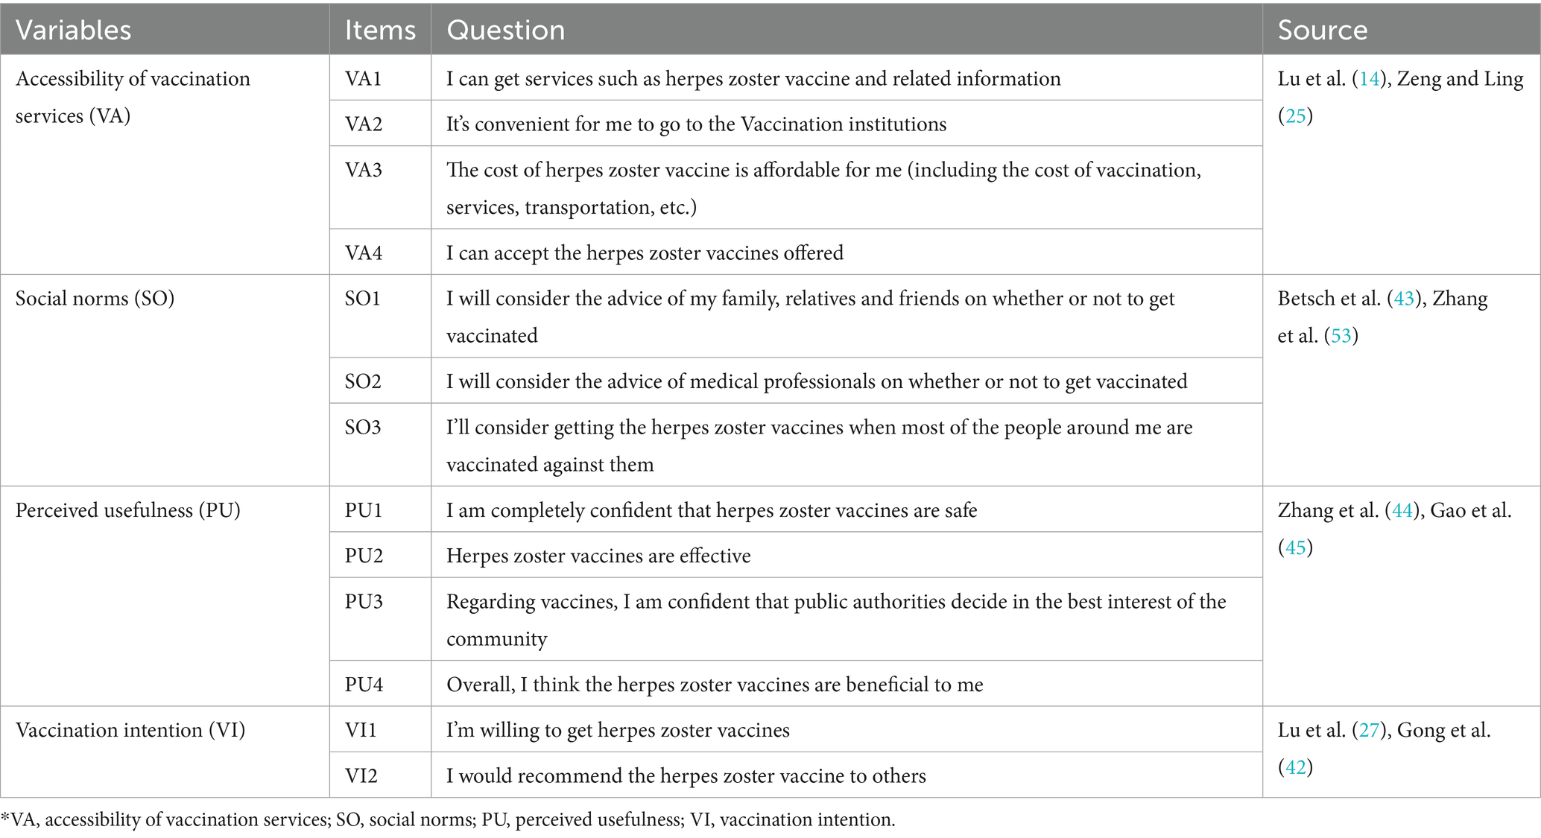The image size is (1541, 838).
Task: Follow reference link 53 for Zhang et al.
Action: click(x=1341, y=336)
